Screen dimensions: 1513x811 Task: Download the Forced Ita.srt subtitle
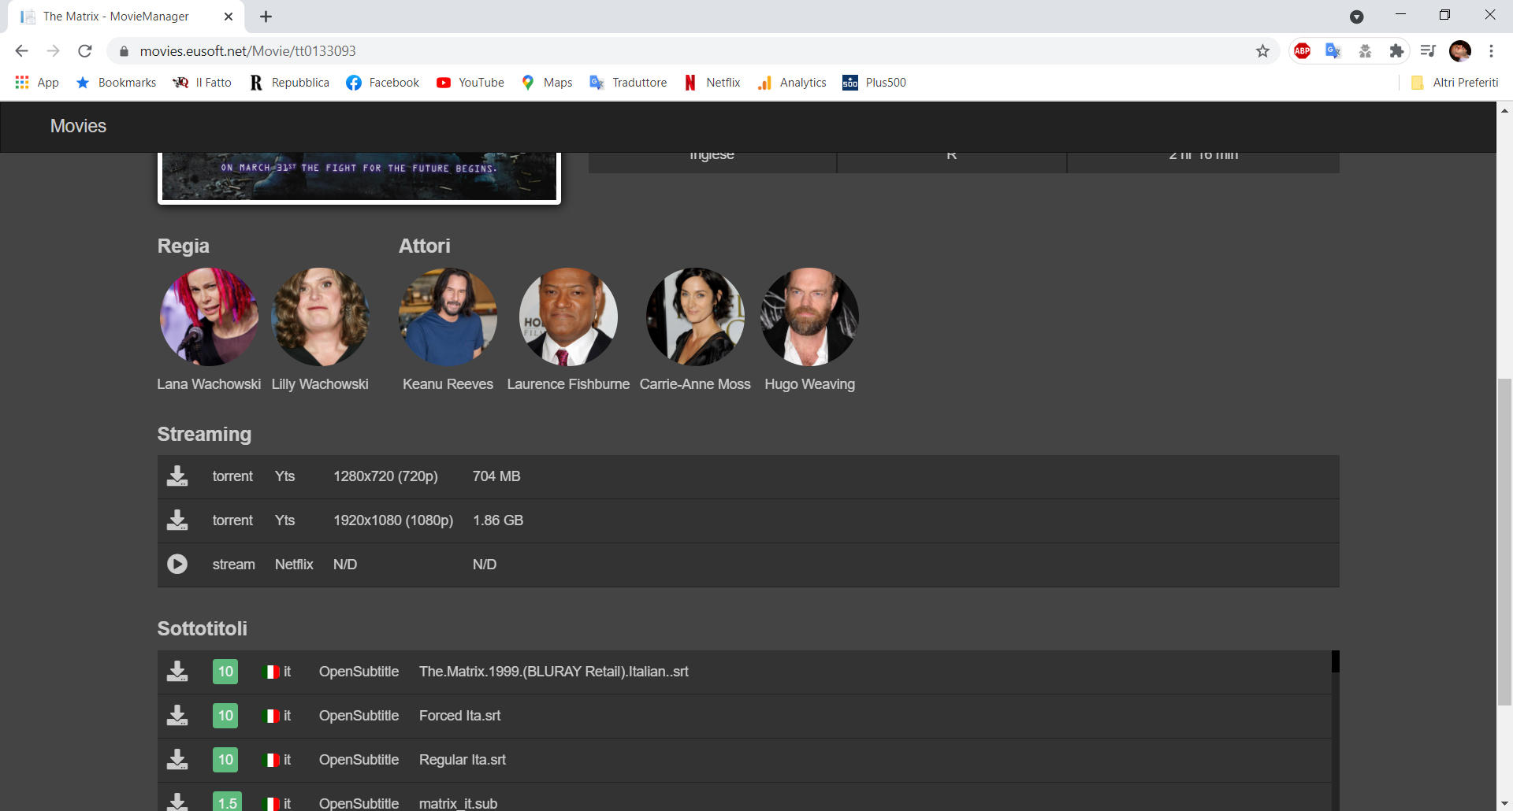(x=177, y=716)
